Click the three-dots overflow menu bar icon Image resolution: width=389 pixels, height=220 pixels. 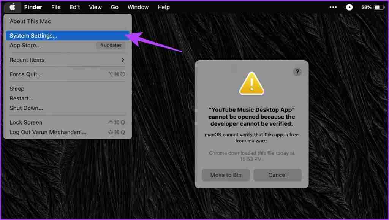333,8
